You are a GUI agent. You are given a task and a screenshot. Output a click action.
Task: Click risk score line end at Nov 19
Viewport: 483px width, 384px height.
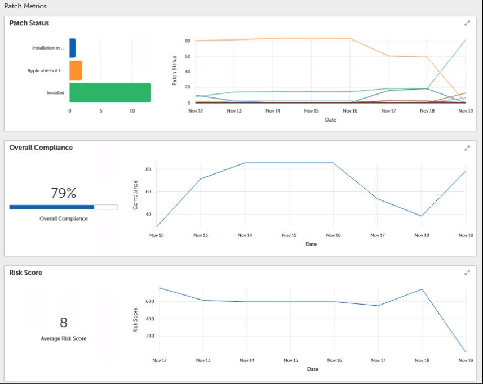point(466,352)
